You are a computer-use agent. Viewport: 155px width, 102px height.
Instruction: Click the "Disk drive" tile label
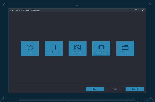pos(77,52)
